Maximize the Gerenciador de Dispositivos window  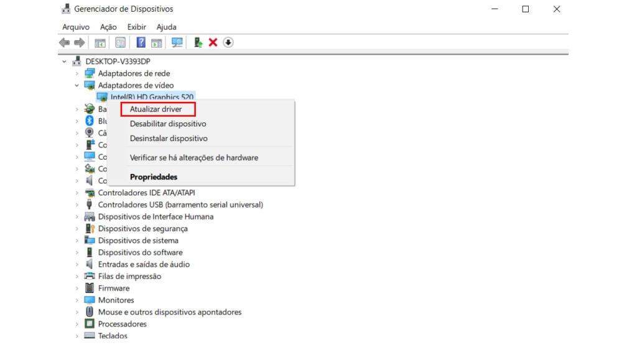click(525, 9)
